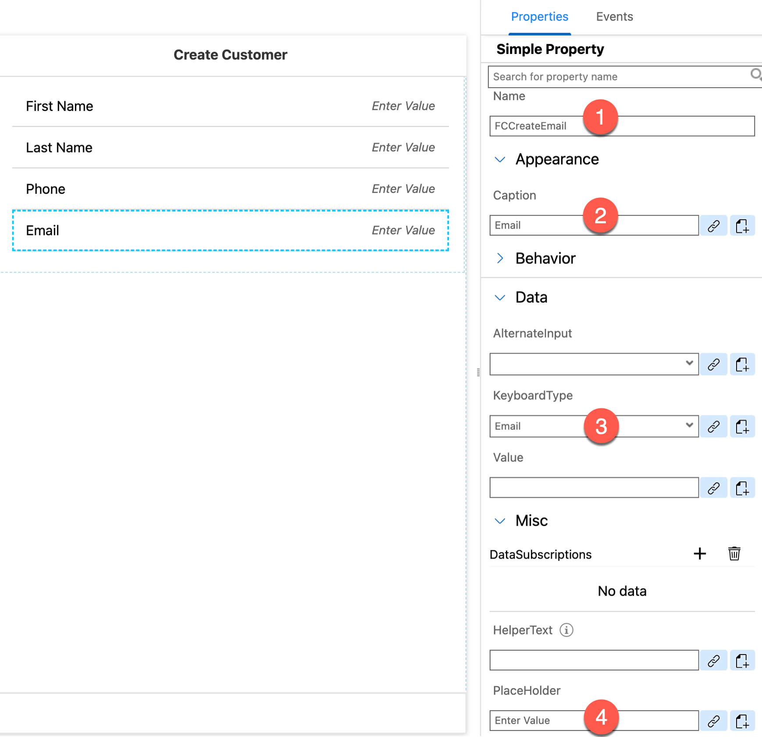Collapse the Appearance section
Screen dimensions: 762x737
tap(500, 159)
